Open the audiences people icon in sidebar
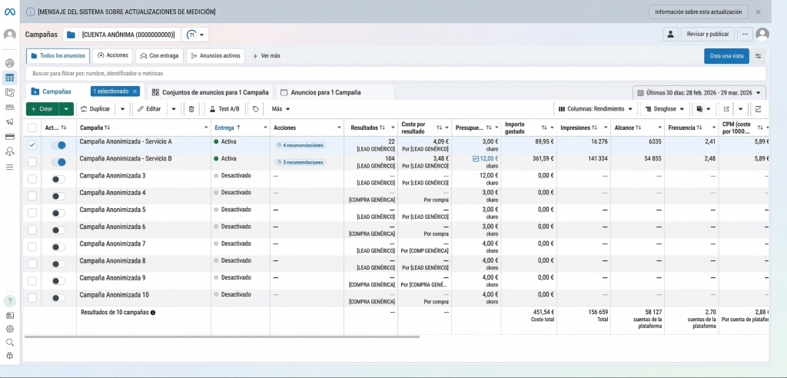This screenshot has width=787, height=378. (9, 107)
